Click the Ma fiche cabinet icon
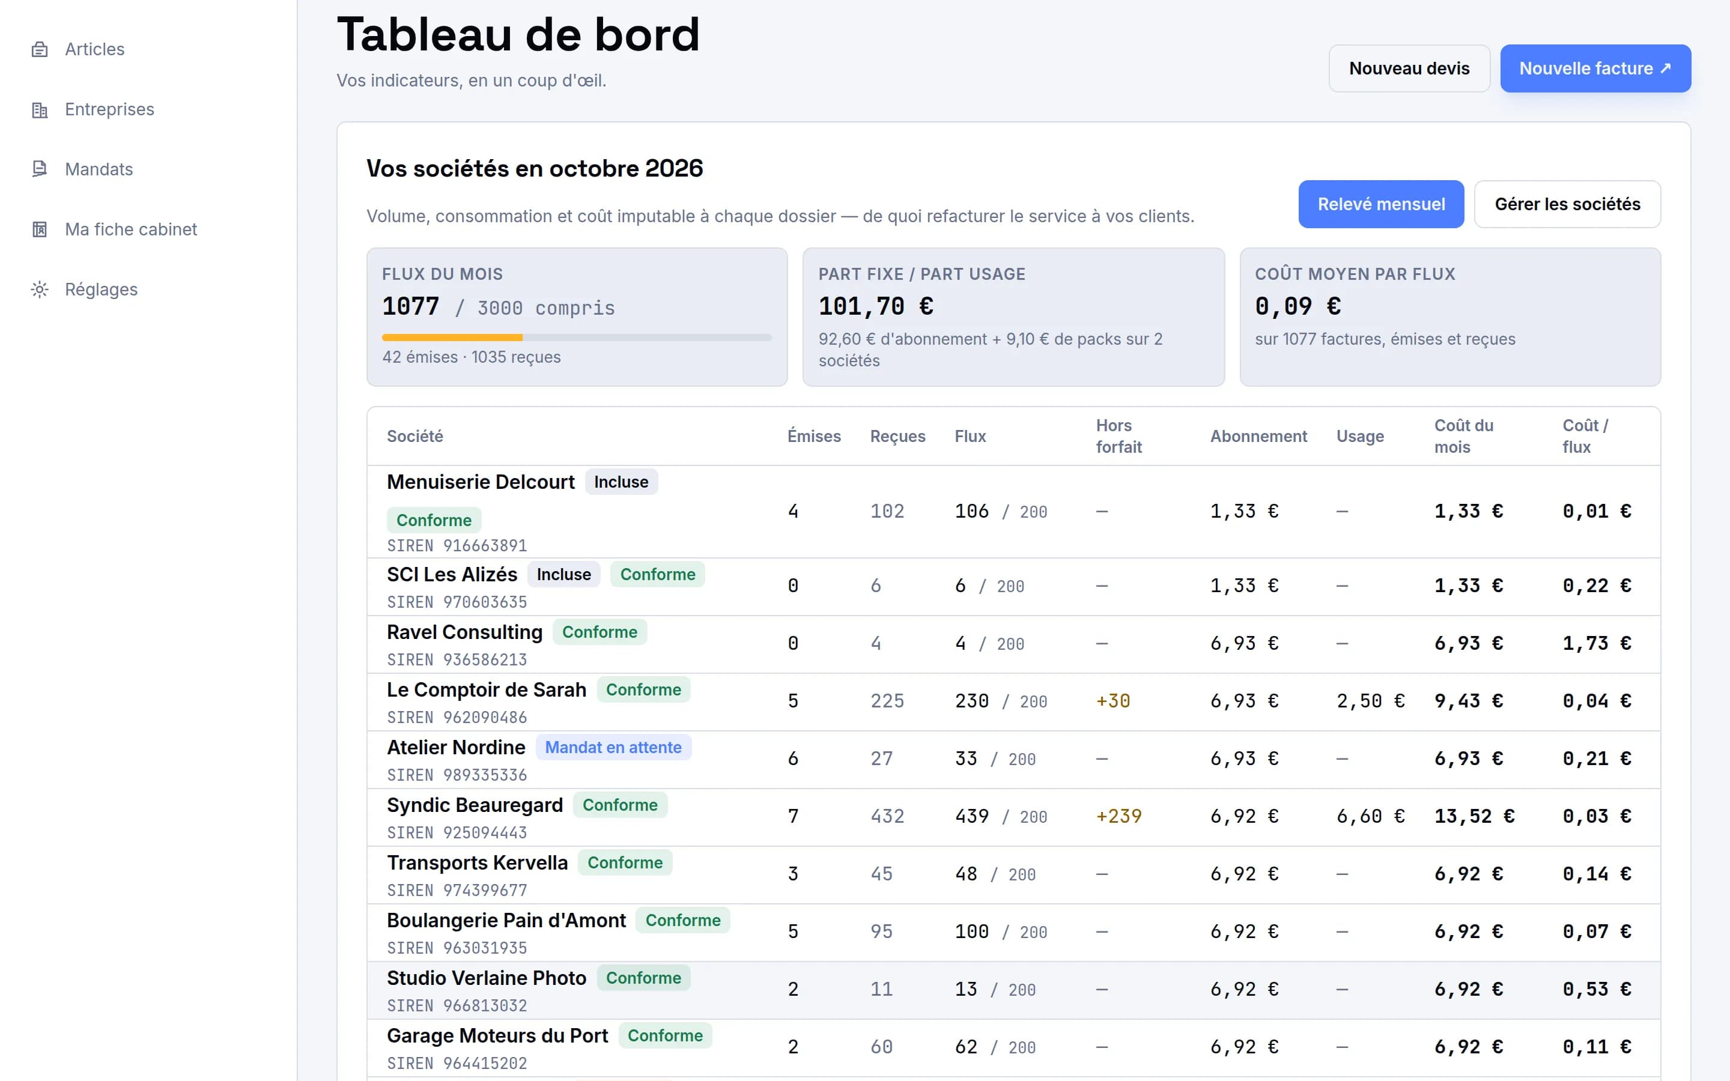The width and height of the screenshot is (1730, 1081). [40, 229]
